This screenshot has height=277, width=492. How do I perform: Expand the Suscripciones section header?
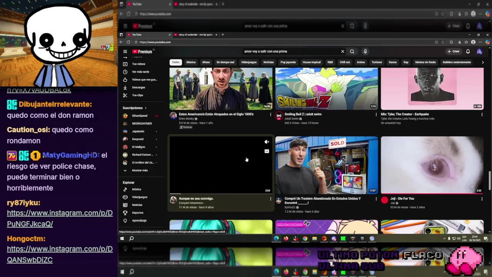coord(135,108)
